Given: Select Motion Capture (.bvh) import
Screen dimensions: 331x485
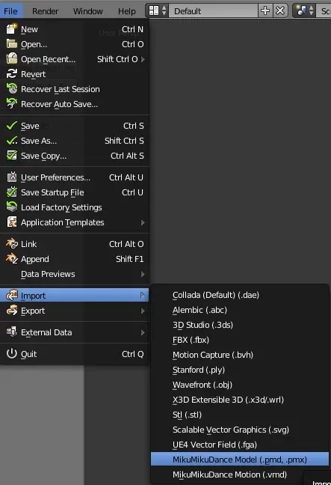Looking at the screenshot, I should pyautogui.click(x=240, y=355).
